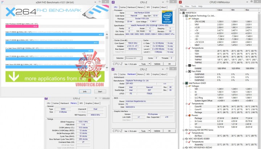Open the Processor #1 selection combo box
This screenshot has height=149, width=261.
(134, 58)
